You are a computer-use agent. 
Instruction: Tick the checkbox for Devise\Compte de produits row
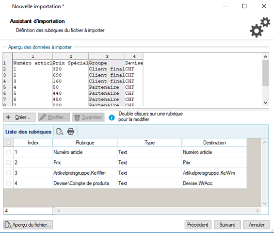tap(8, 183)
